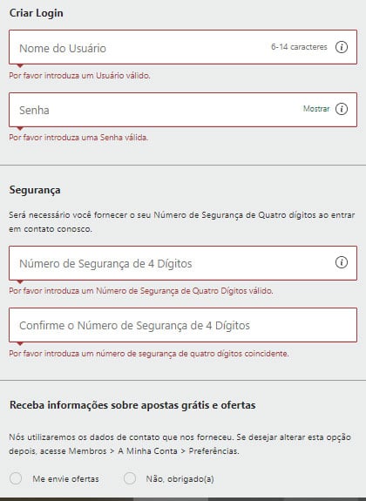Focus the Senha password field
The height and width of the screenshot is (501, 366).
183,110
